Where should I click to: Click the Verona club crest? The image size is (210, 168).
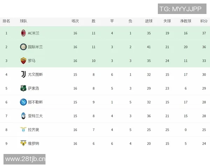click(23, 143)
